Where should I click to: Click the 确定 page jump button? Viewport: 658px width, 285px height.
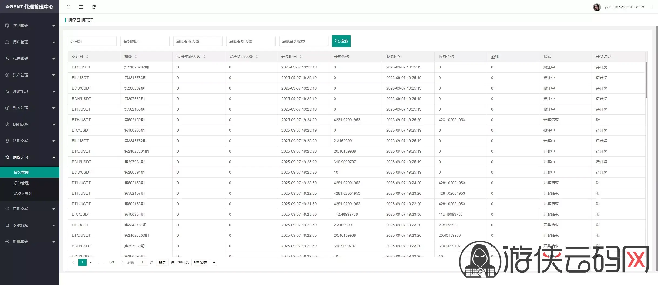tap(162, 262)
